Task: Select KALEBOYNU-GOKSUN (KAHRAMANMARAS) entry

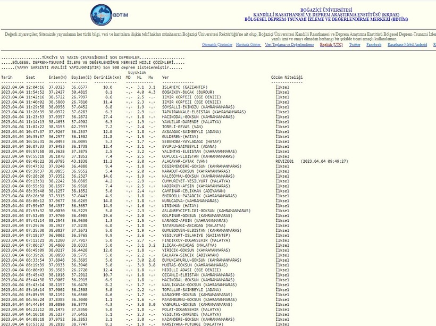Action: (198, 176)
